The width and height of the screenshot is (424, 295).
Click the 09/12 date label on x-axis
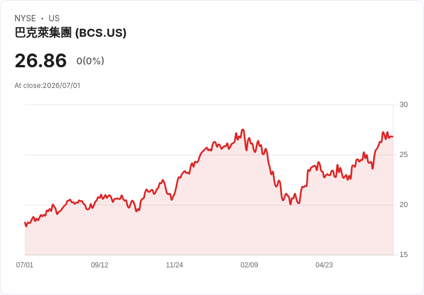point(100,265)
